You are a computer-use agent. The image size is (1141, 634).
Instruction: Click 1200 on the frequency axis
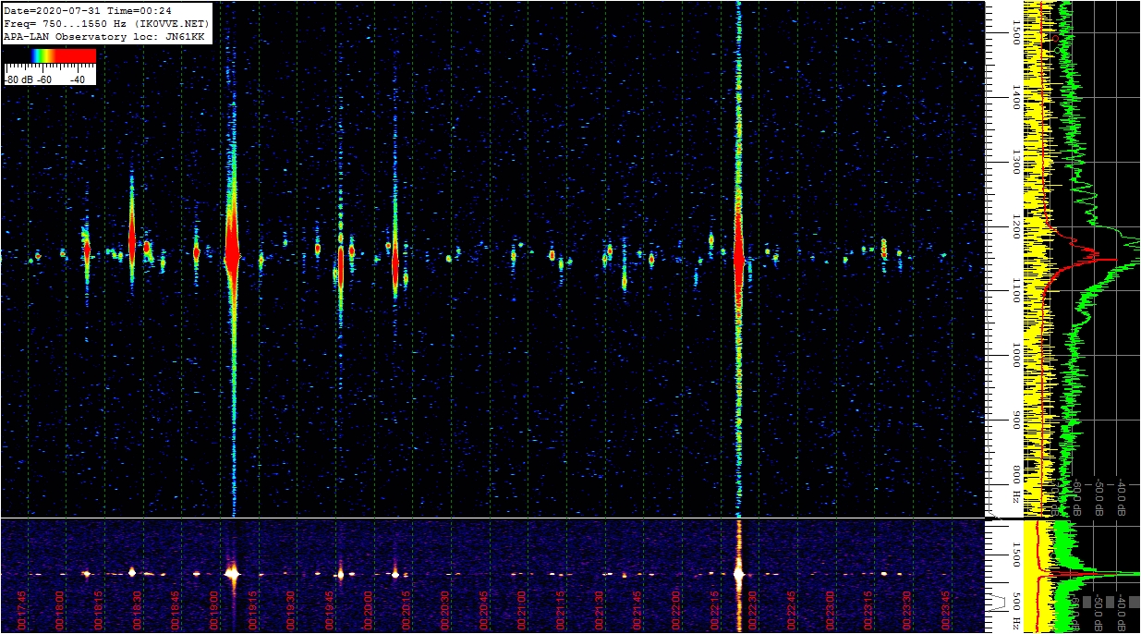pos(1015,228)
